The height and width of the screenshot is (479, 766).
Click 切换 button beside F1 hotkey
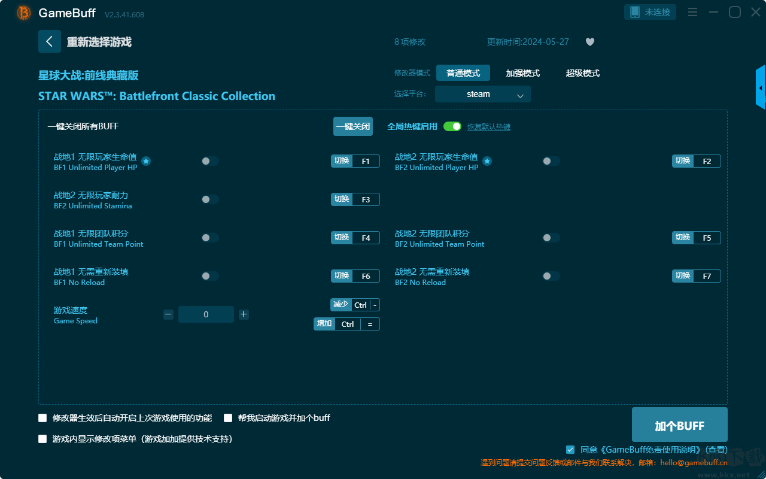[x=342, y=161]
